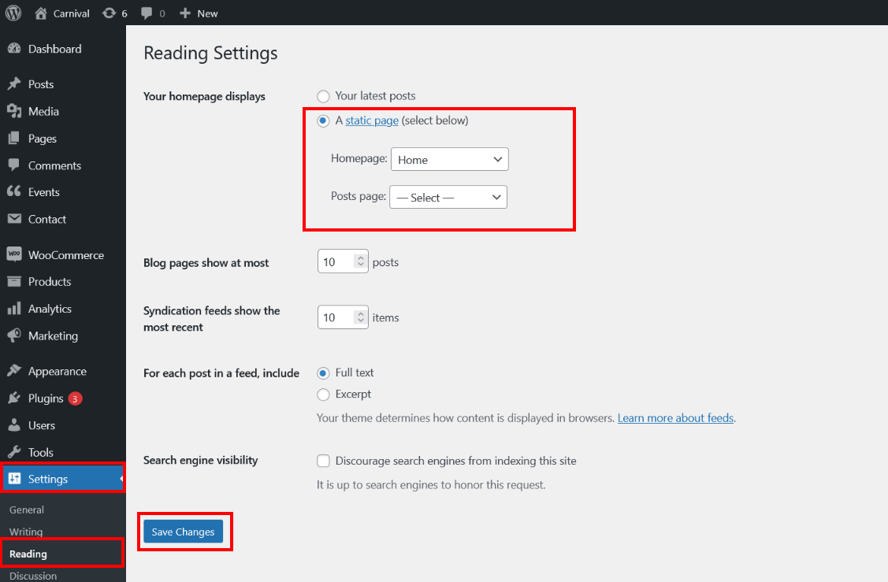
Task: Enable Discourage search engines checkbox
Action: pyautogui.click(x=323, y=461)
